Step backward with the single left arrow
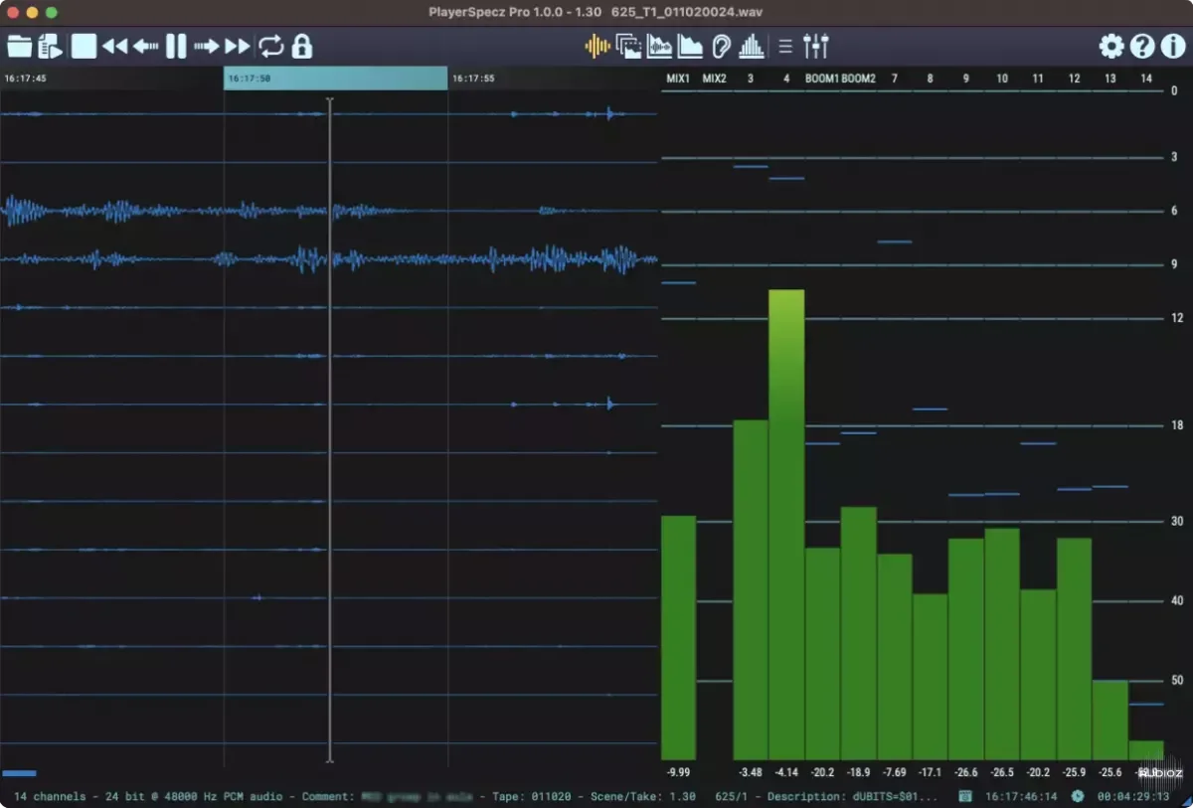Viewport: 1193px width, 808px height. point(146,46)
